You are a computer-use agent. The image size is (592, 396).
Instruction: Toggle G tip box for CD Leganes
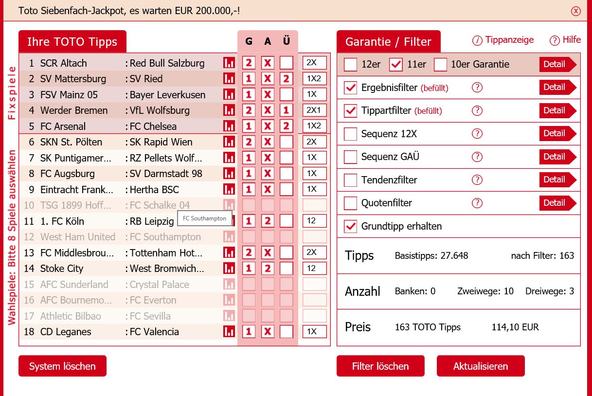pyautogui.click(x=249, y=332)
